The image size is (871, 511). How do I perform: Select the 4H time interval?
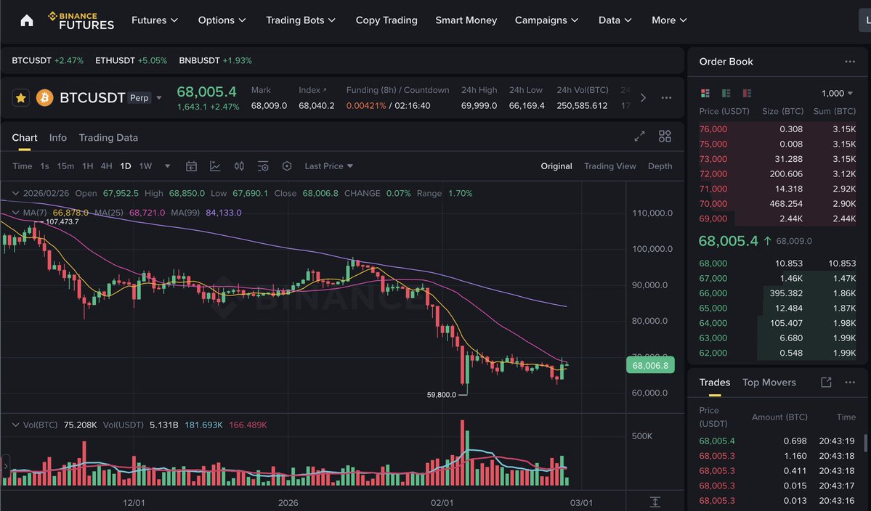pos(106,166)
